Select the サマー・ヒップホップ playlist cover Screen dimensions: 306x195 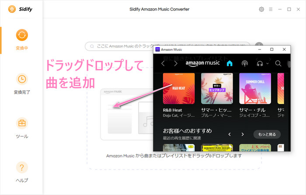(x=217, y=88)
